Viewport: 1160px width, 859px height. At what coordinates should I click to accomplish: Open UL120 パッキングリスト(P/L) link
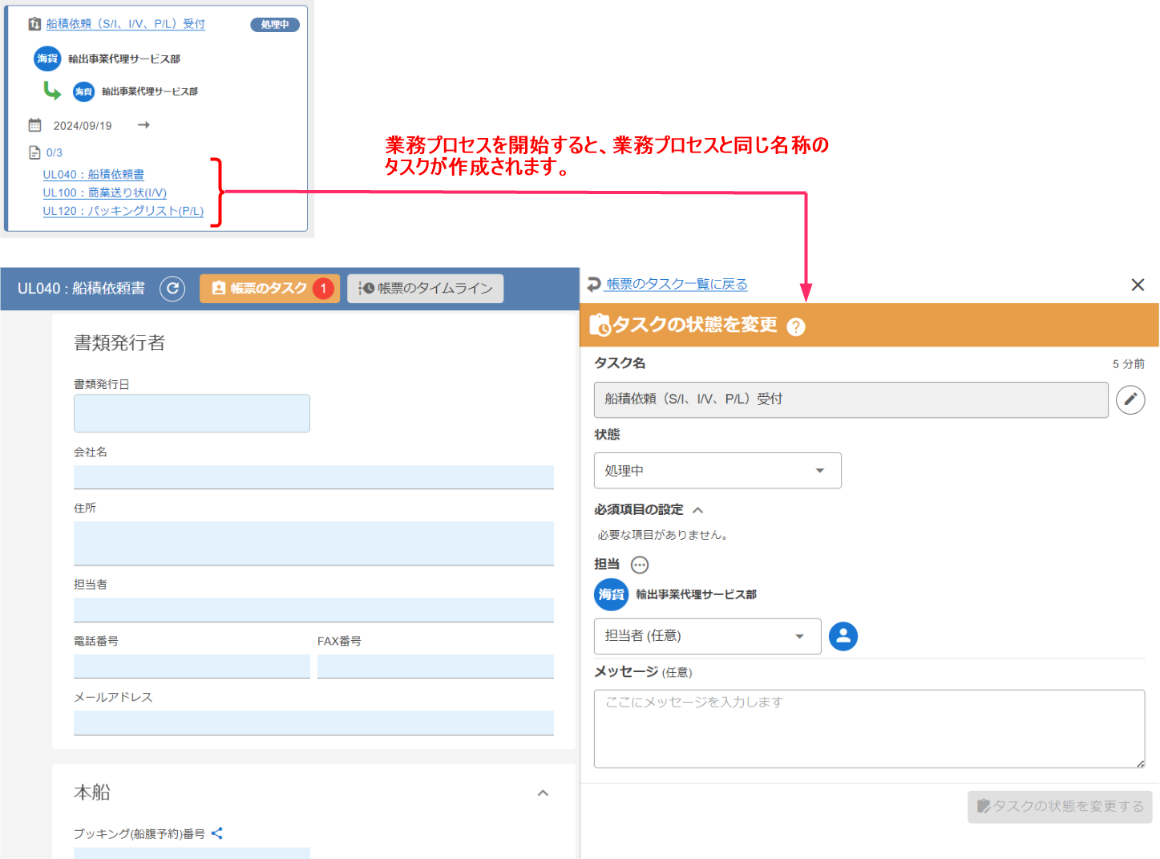click(123, 211)
